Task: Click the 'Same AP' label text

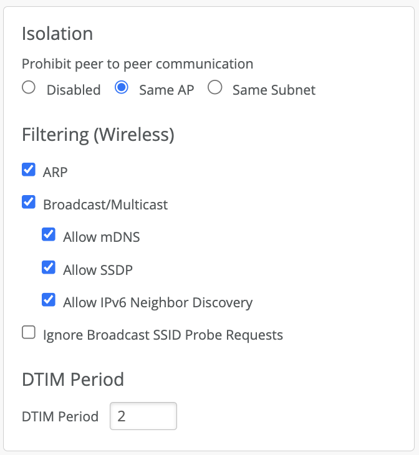Action: [x=166, y=90]
